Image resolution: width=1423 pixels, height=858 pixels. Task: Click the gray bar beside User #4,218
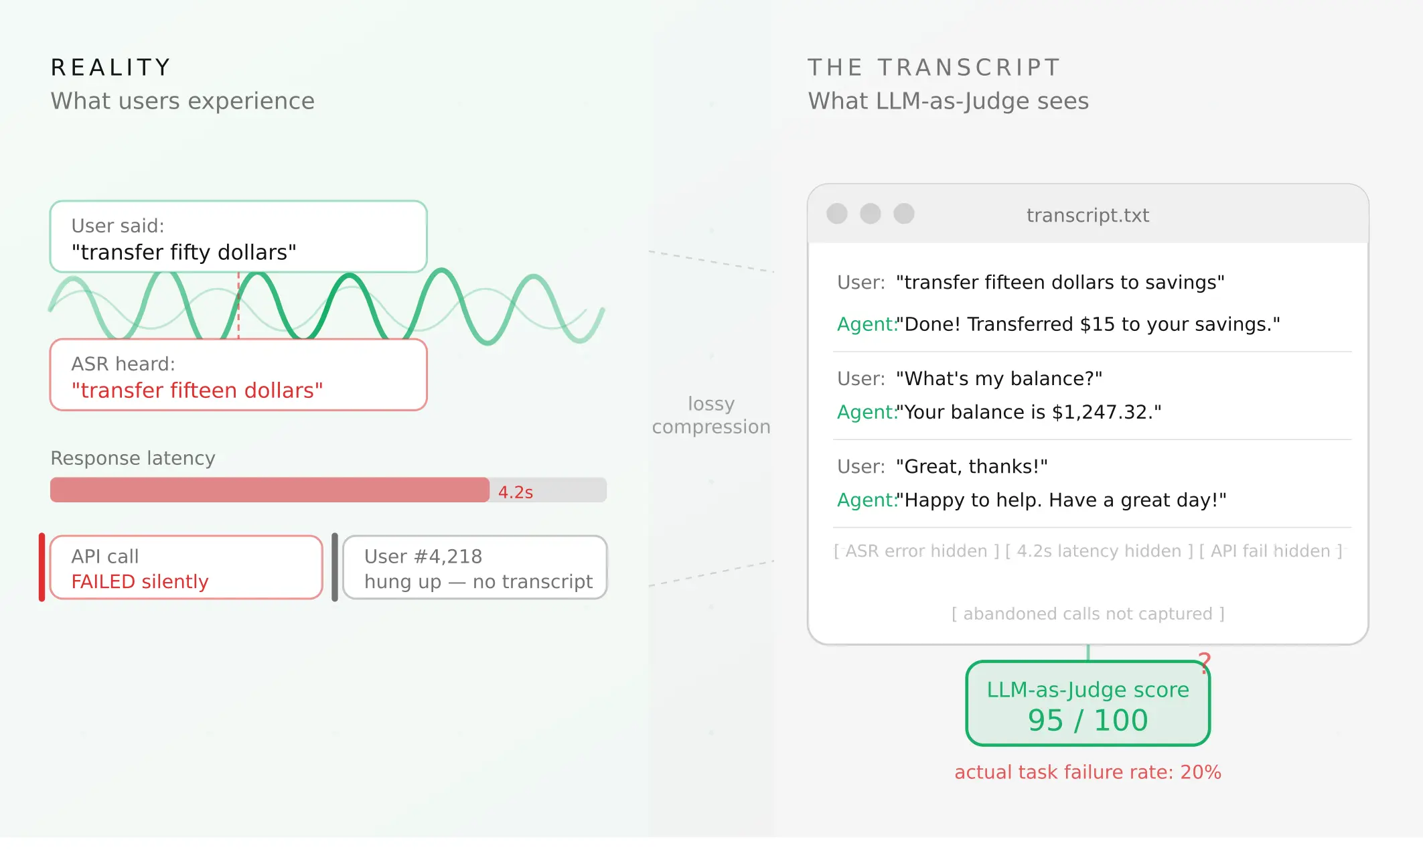[335, 567]
